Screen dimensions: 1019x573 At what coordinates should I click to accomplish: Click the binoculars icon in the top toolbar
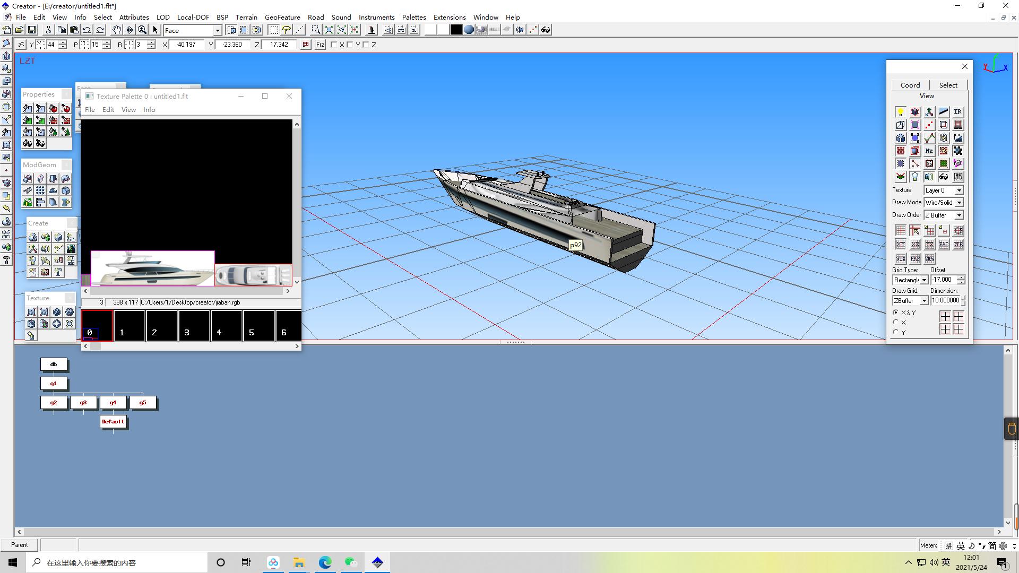click(x=546, y=30)
